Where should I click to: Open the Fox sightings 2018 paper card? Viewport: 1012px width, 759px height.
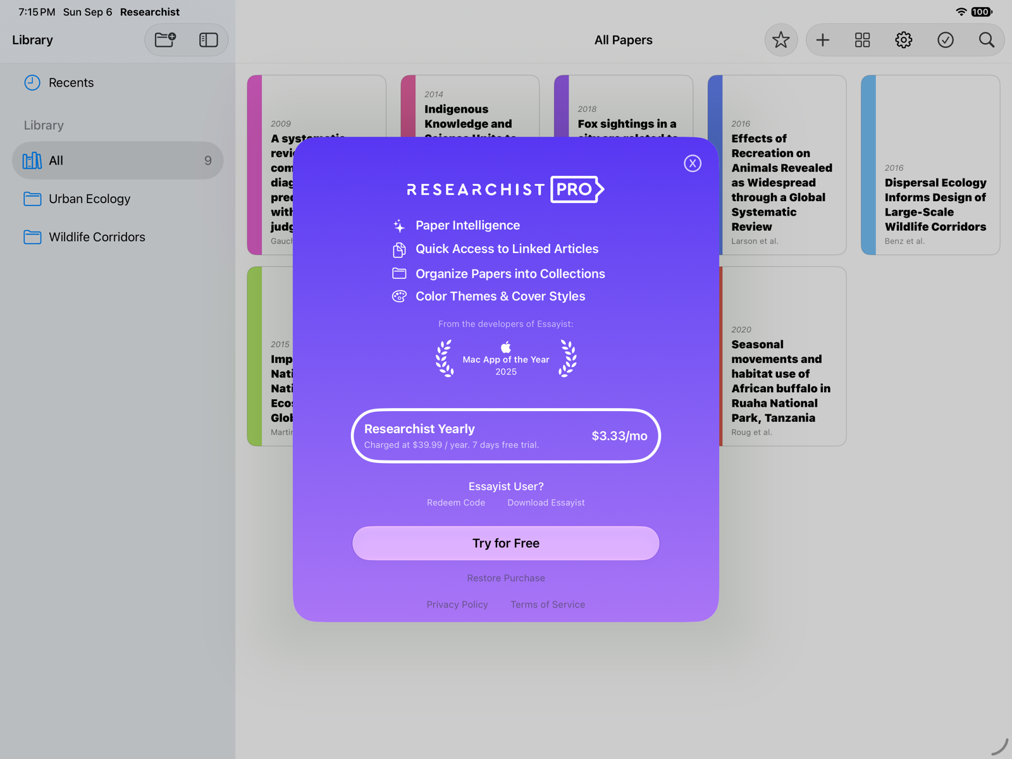click(624, 106)
